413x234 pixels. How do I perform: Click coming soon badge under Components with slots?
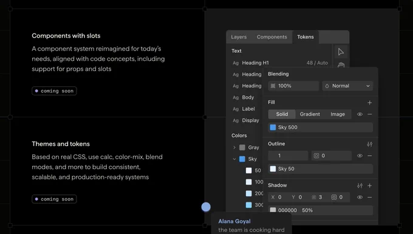tap(54, 91)
